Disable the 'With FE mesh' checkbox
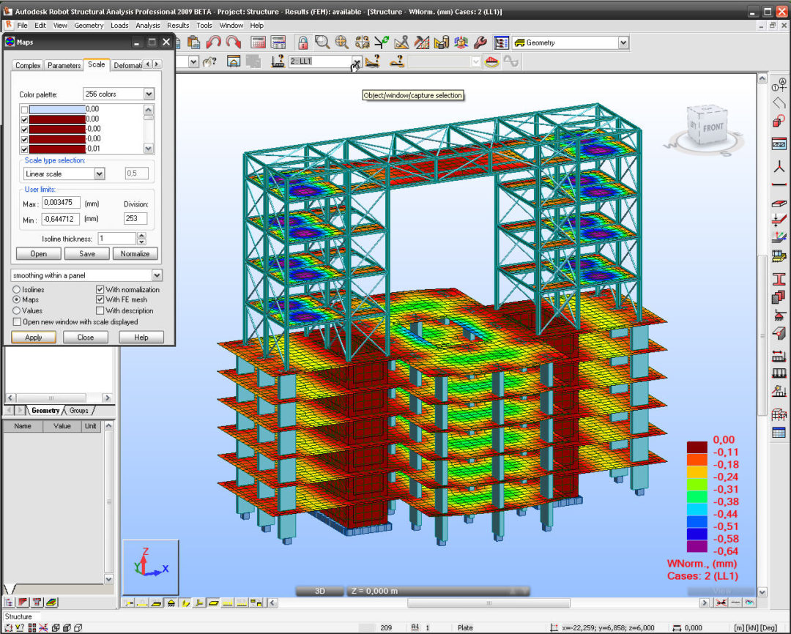The width and height of the screenshot is (791, 634). pos(100,299)
